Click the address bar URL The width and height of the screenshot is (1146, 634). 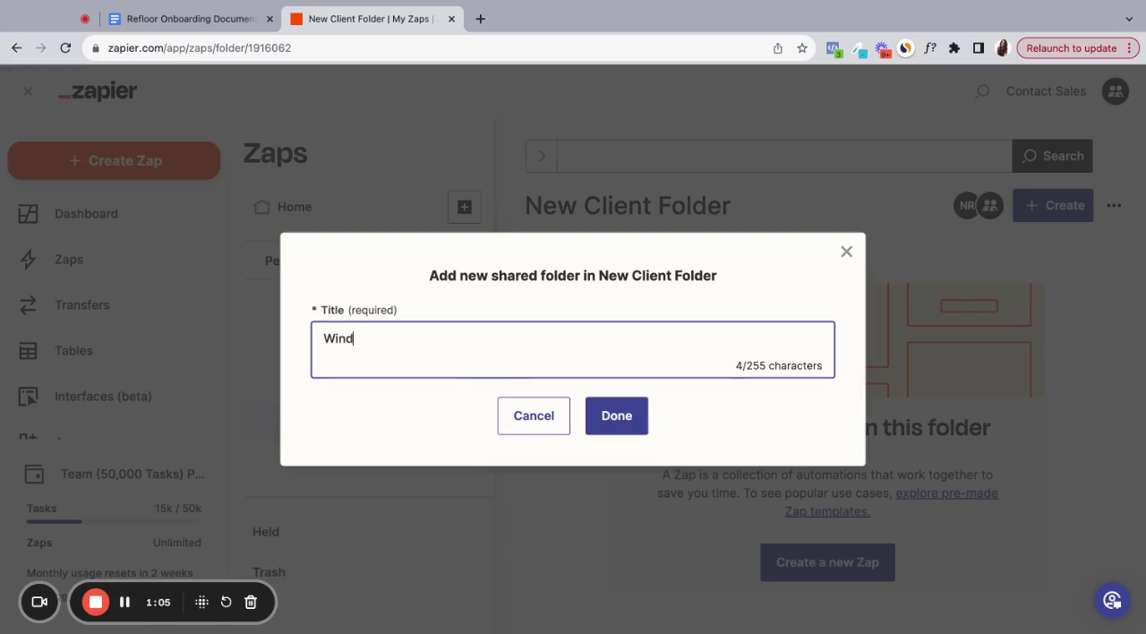200,48
